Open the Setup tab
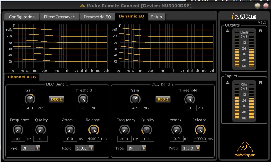 click(157, 17)
